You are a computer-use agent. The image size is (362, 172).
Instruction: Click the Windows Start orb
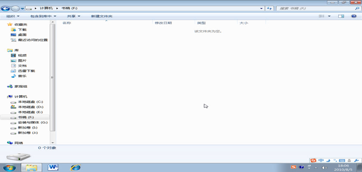pyautogui.click(x=9, y=167)
